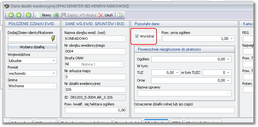This screenshot has width=258, height=127.
Task: Create a new record with Nowy
Action: click(x=44, y=15)
